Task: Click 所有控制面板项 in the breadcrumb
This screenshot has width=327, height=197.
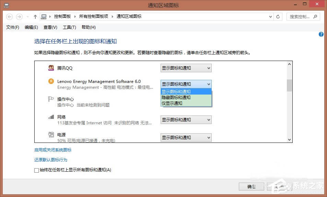Action: [x=94, y=16]
